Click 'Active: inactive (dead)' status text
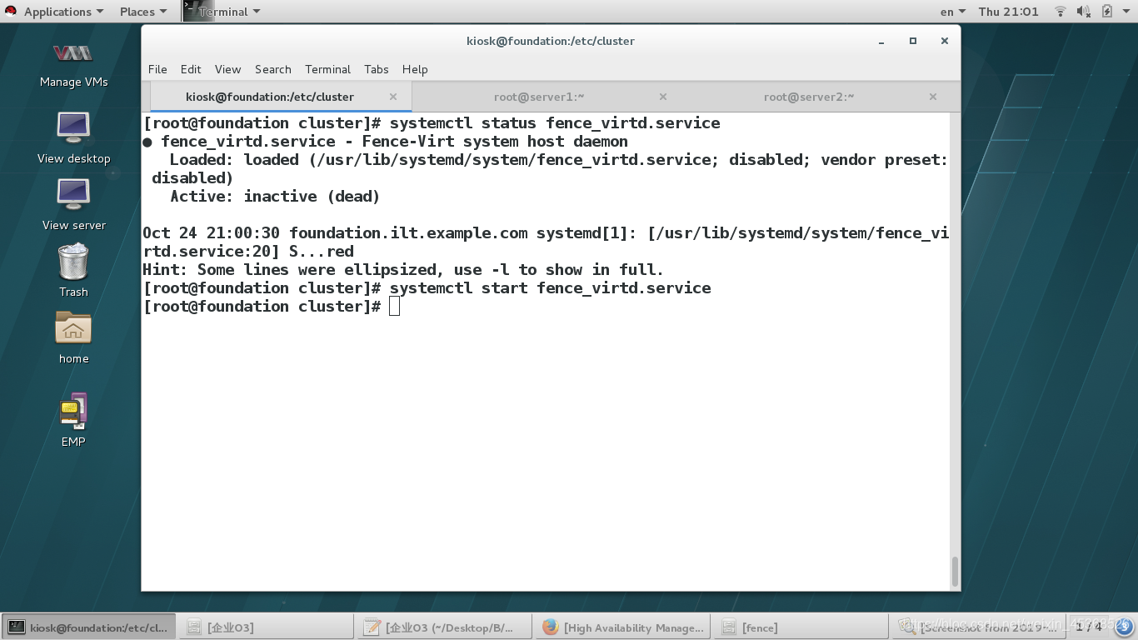Image resolution: width=1138 pixels, height=640 pixels. point(275,197)
